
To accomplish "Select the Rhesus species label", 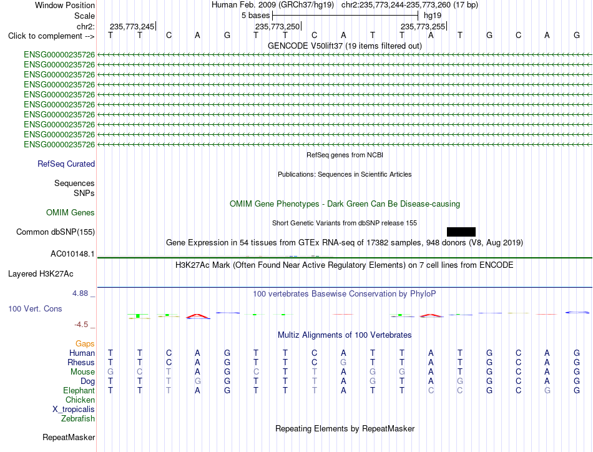I will tap(81, 362).
